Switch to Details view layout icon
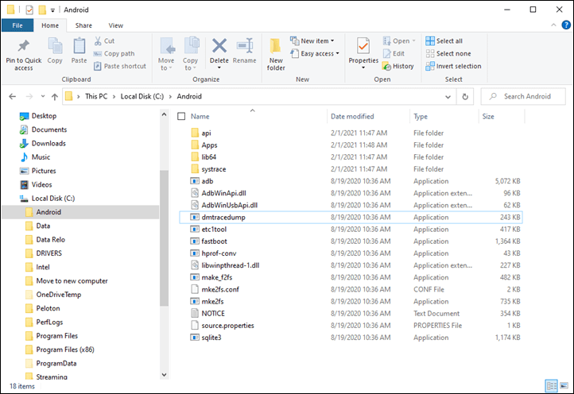The height and width of the screenshot is (394, 574). [x=551, y=385]
